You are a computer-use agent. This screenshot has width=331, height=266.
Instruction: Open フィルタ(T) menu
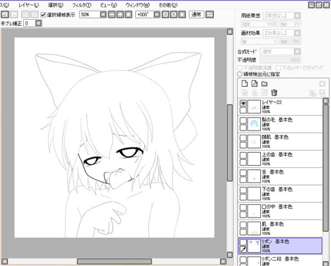[81, 5]
